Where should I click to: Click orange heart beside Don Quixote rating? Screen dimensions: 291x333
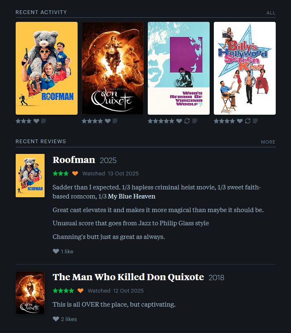coord(80,290)
